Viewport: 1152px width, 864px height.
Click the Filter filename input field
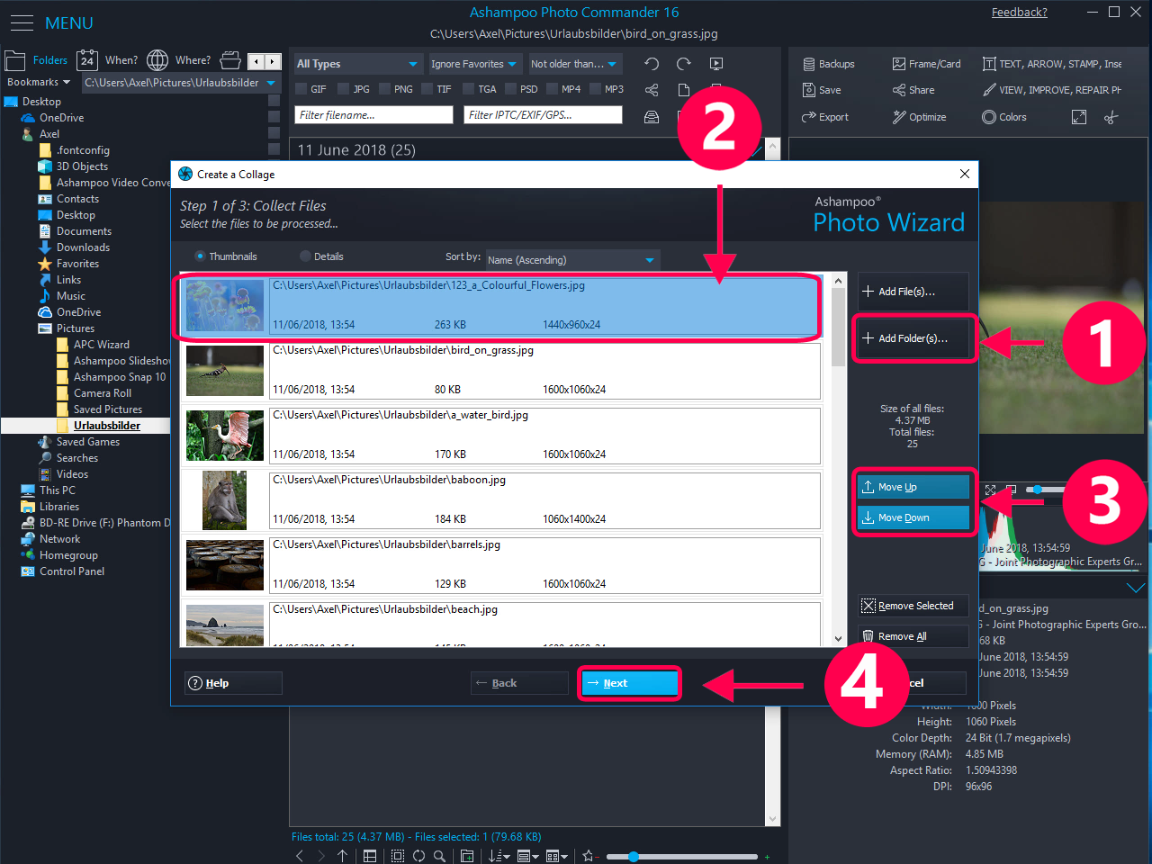373,115
